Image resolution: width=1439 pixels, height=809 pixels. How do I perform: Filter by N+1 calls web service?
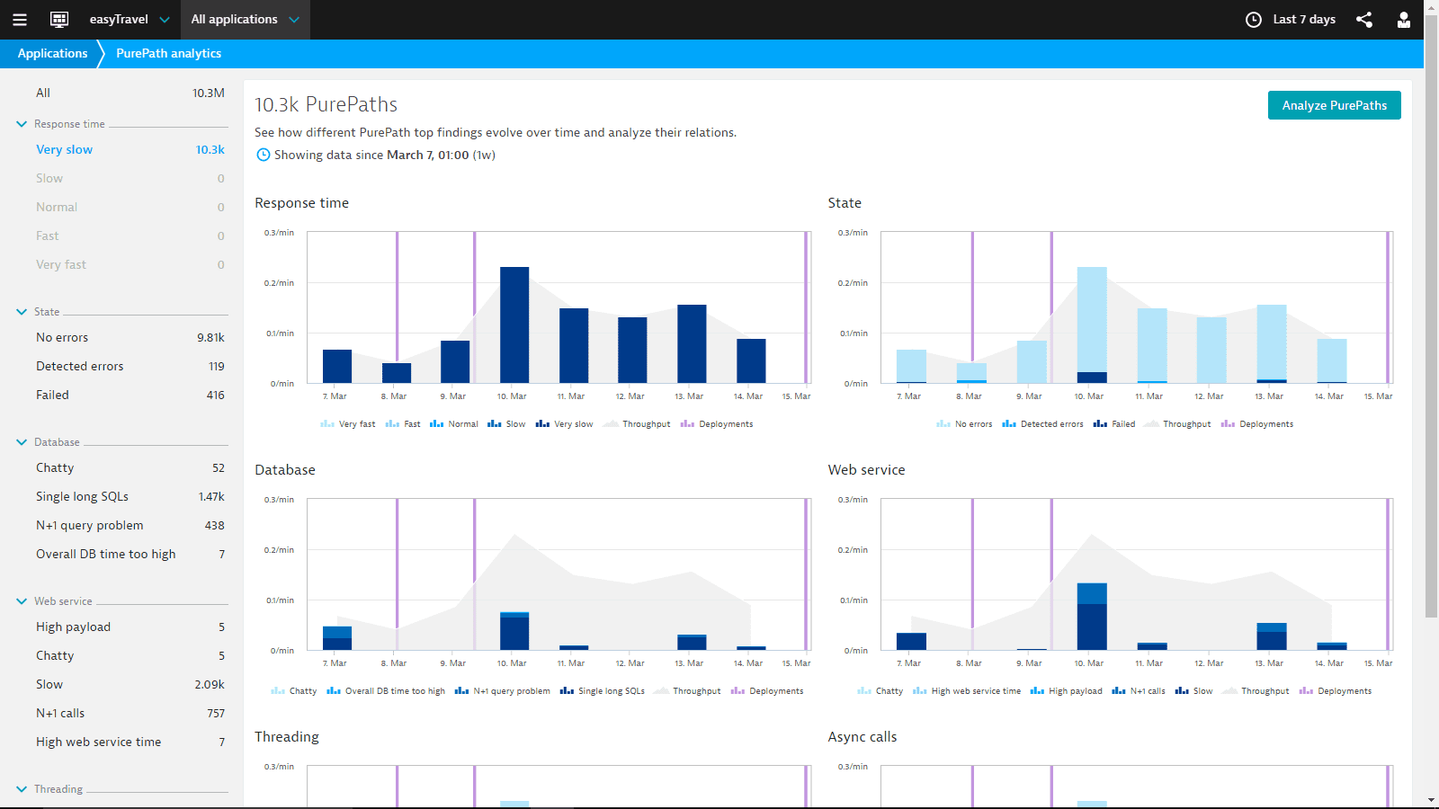point(130,714)
